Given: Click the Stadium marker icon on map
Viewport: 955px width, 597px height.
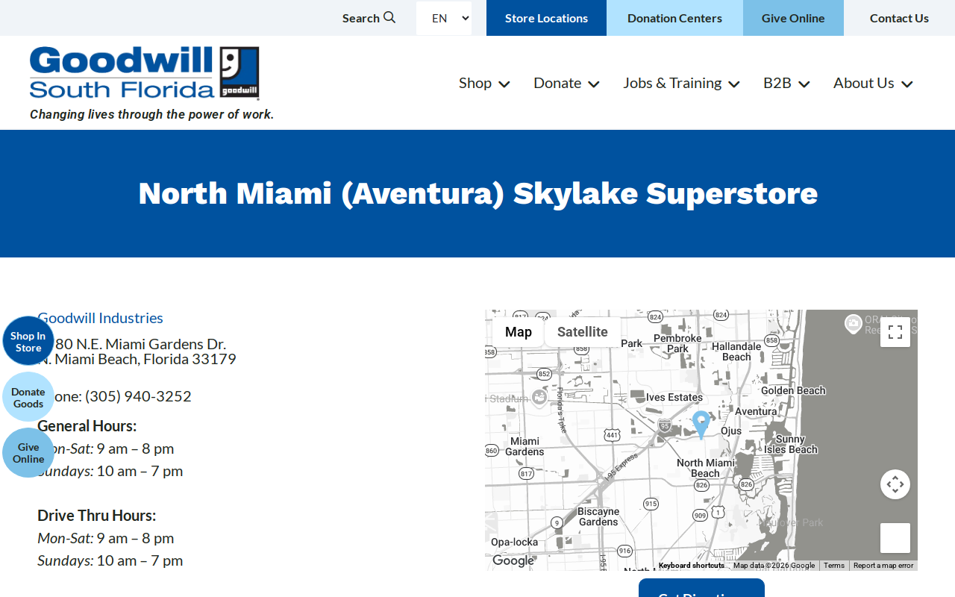Looking at the screenshot, I should 539,398.
